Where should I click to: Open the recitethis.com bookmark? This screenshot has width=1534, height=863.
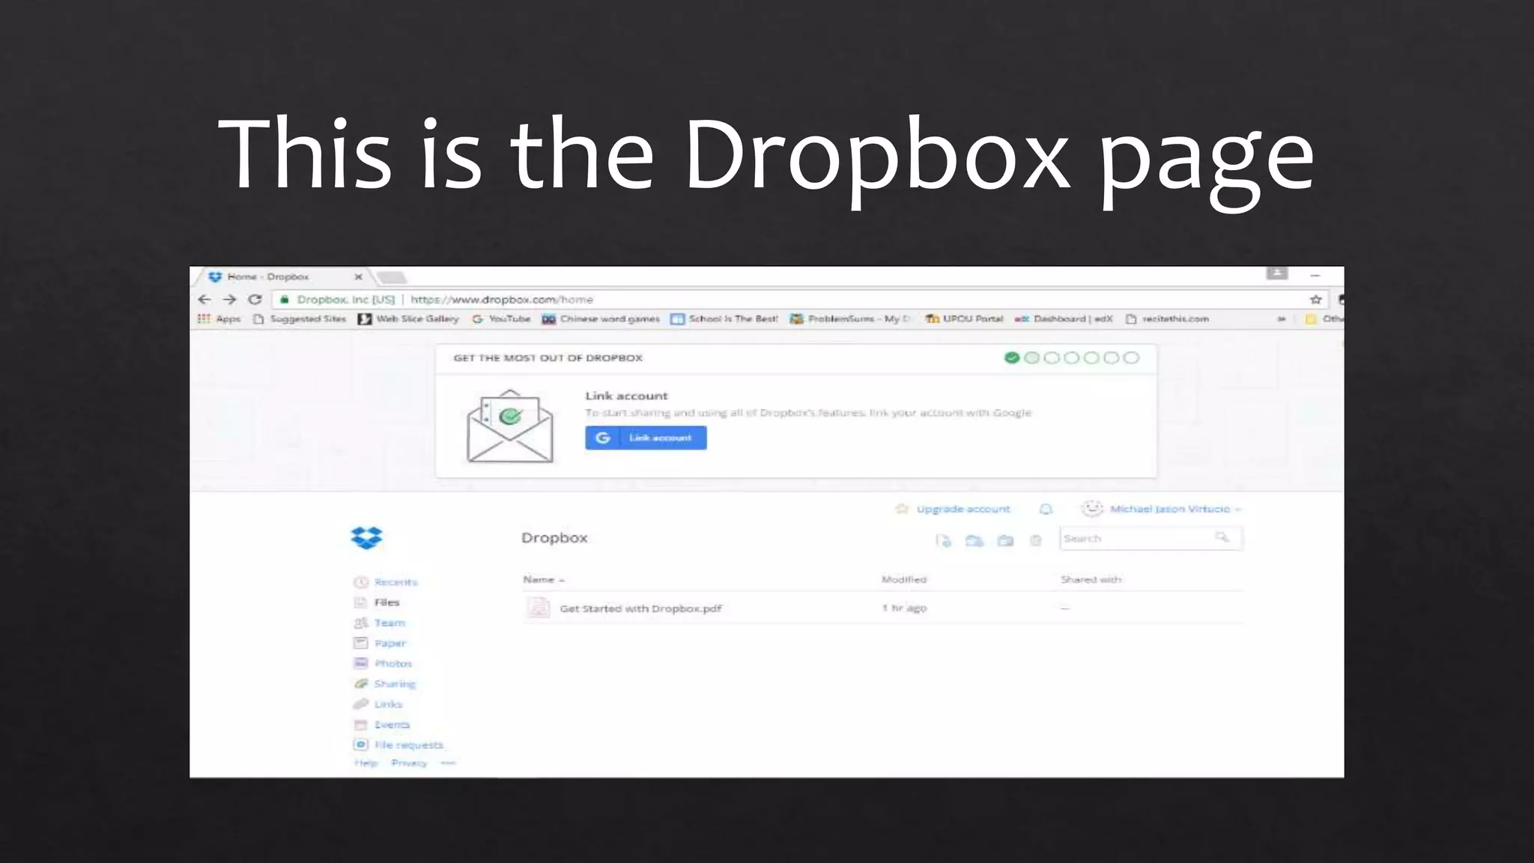(1168, 319)
